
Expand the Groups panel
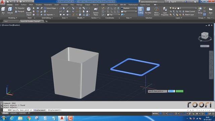tap(202, 18)
